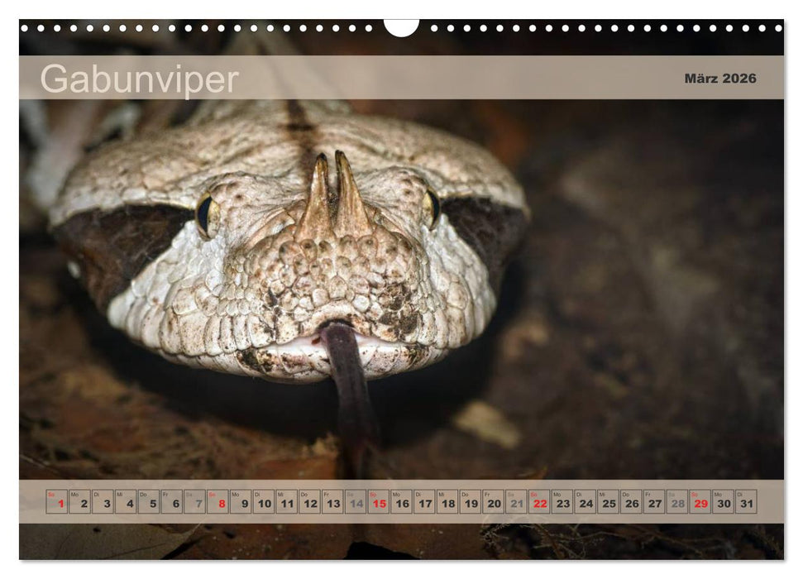Select Saturday 28 greyed date cell
Viewport: 803px width, 579px height.
tap(677, 502)
